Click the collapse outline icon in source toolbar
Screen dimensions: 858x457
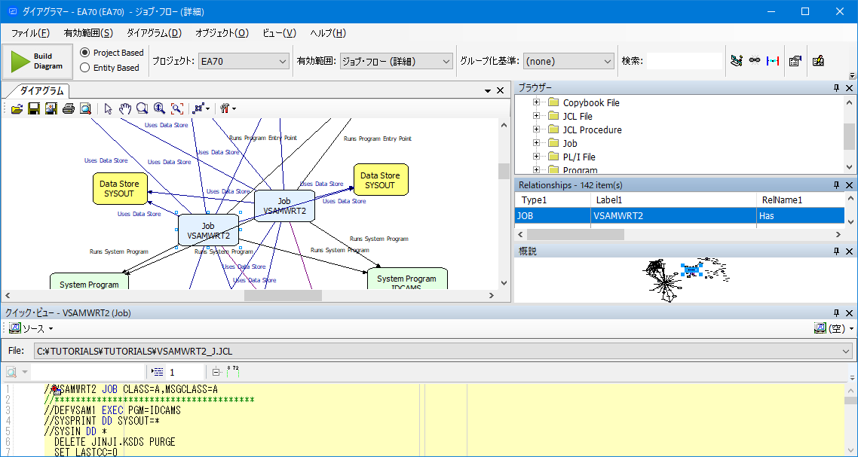tap(216, 372)
